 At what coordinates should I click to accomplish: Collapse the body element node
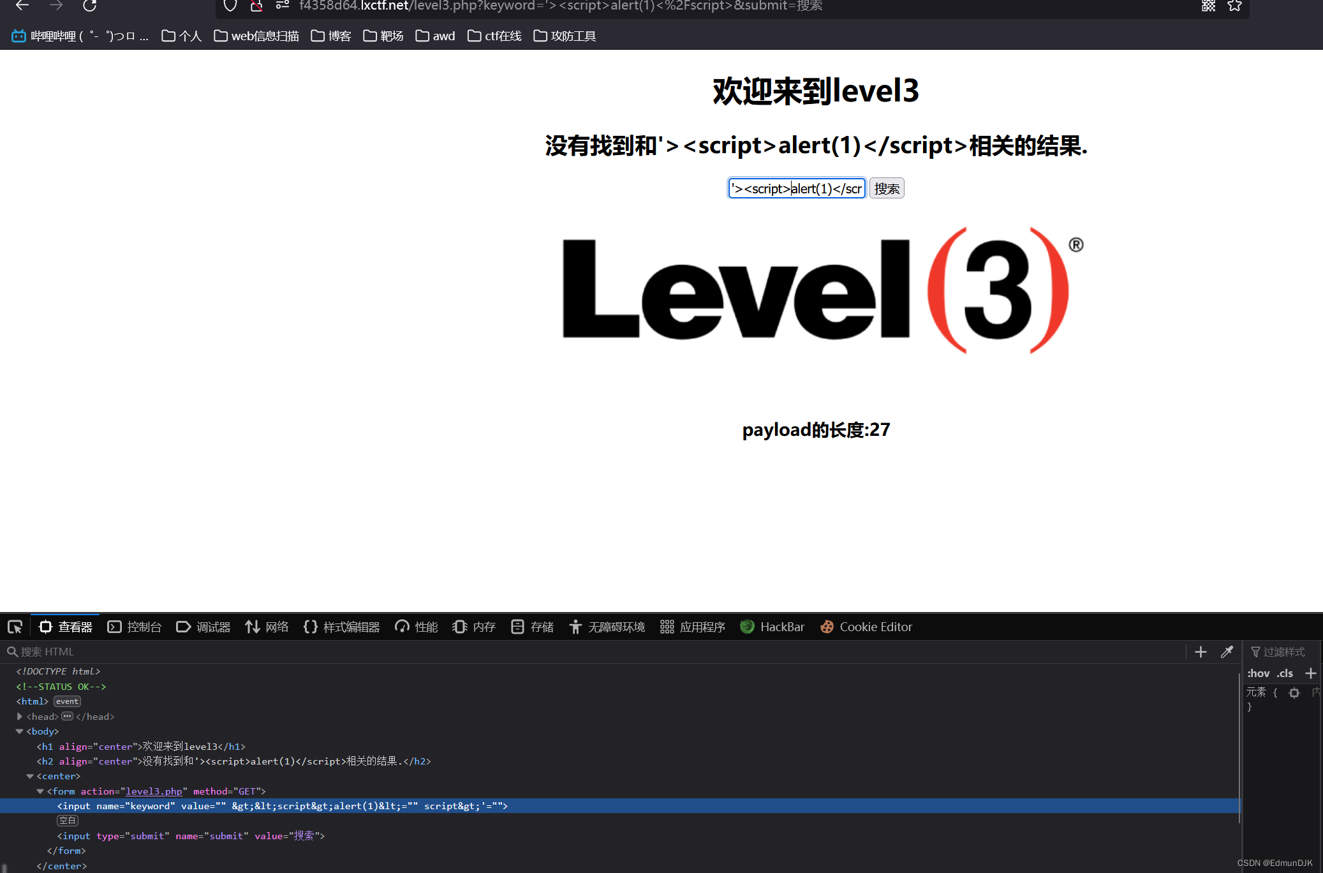[20, 731]
